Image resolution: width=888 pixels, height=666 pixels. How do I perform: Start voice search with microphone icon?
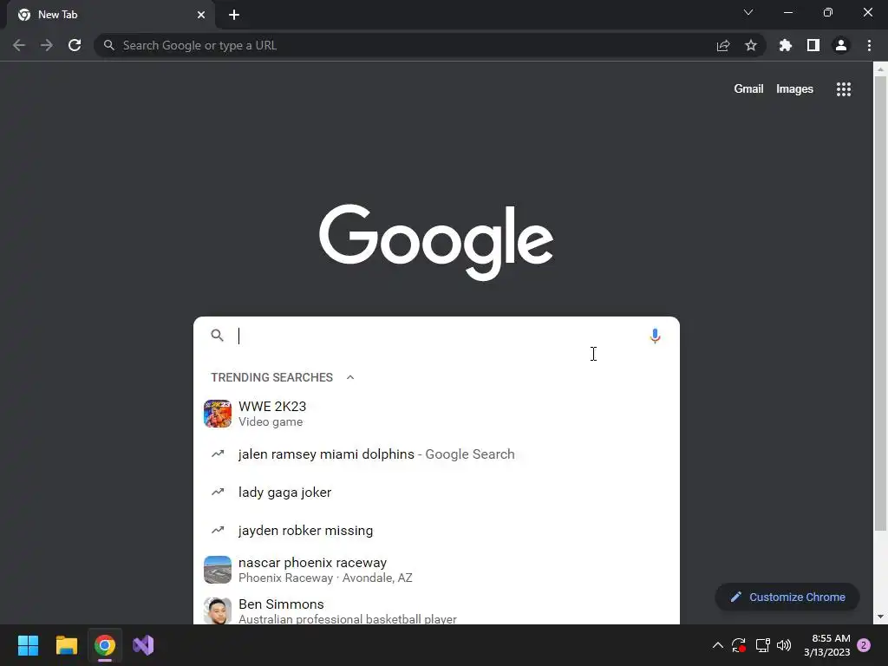pos(655,336)
